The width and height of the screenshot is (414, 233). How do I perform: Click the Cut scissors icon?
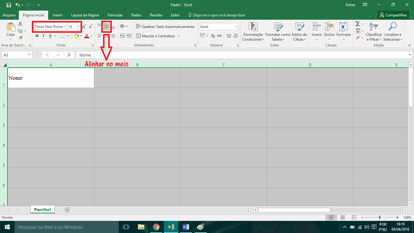click(x=20, y=24)
